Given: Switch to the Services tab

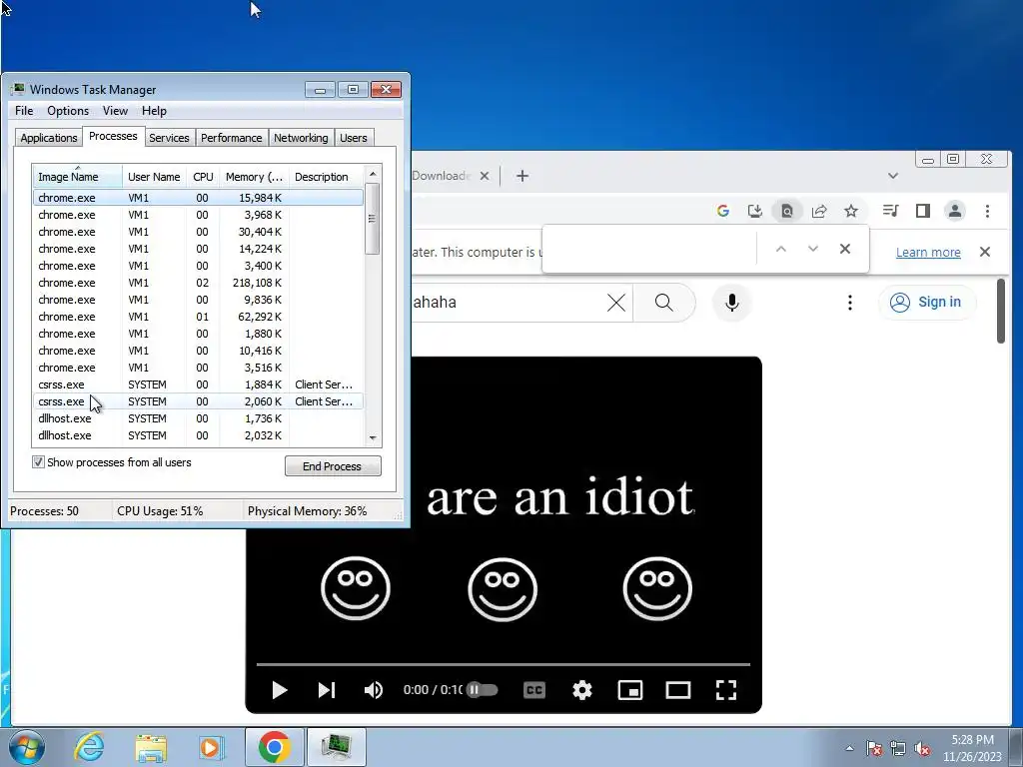Looking at the screenshot, I should (x=169, y=138).
